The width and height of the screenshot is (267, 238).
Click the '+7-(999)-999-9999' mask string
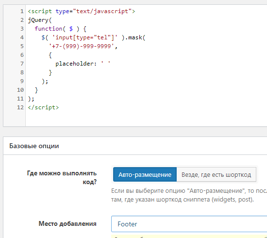(x=82, y=46)
